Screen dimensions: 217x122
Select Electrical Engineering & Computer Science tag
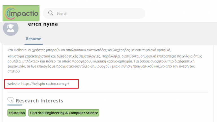click(x=64, y=113)
